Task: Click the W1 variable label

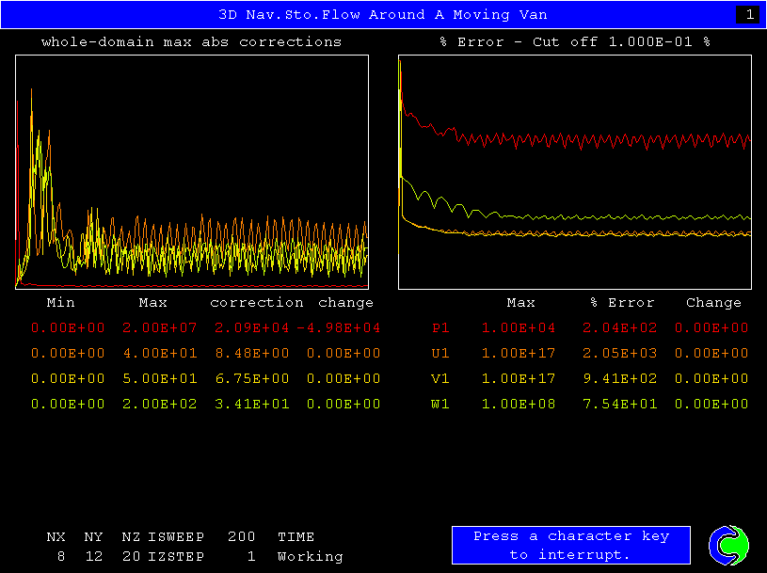Action: (x=440, y=405)
